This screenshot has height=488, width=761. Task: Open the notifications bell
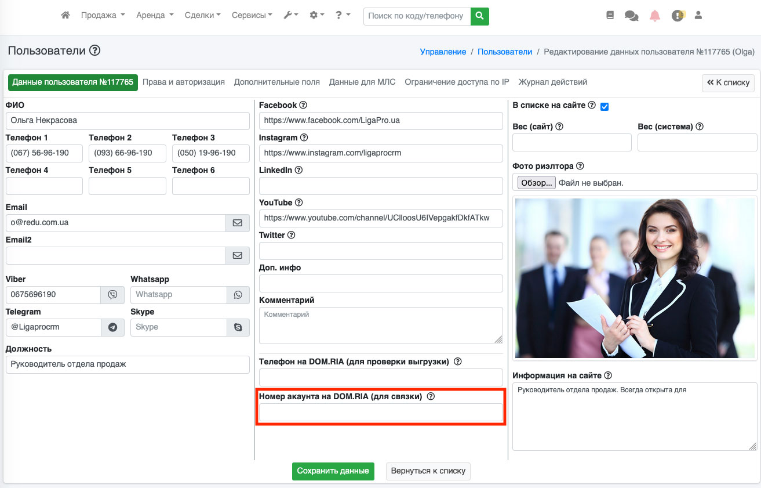click(655, 16)
